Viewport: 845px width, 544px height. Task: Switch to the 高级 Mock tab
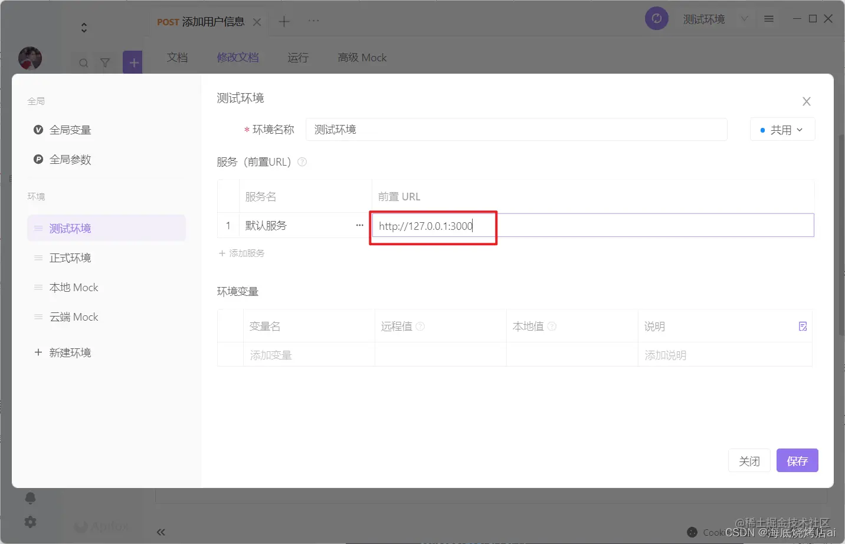coord(362,57)
